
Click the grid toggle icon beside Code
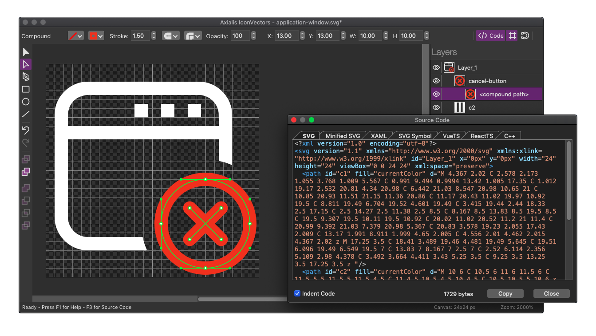(512, 36)
